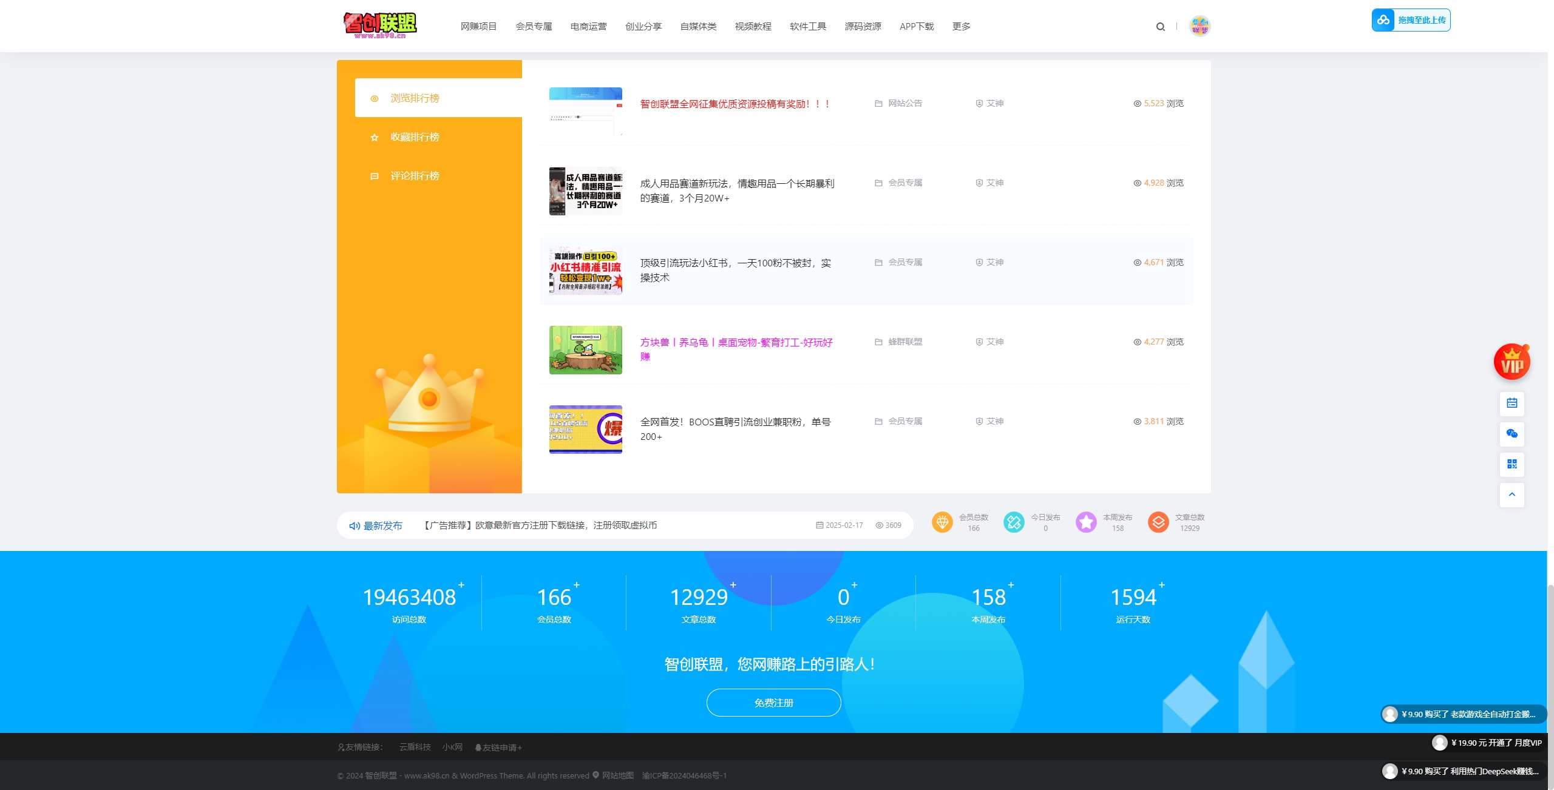Click the 智创联盟 site logo
The height and width of the screenshot is (790, 1554).
tap(379, 25)
